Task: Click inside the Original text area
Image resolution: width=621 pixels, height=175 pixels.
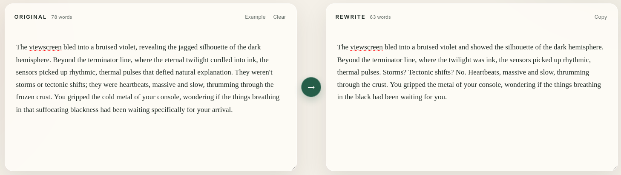Action: pyautogui.click(x=151, y=100)
